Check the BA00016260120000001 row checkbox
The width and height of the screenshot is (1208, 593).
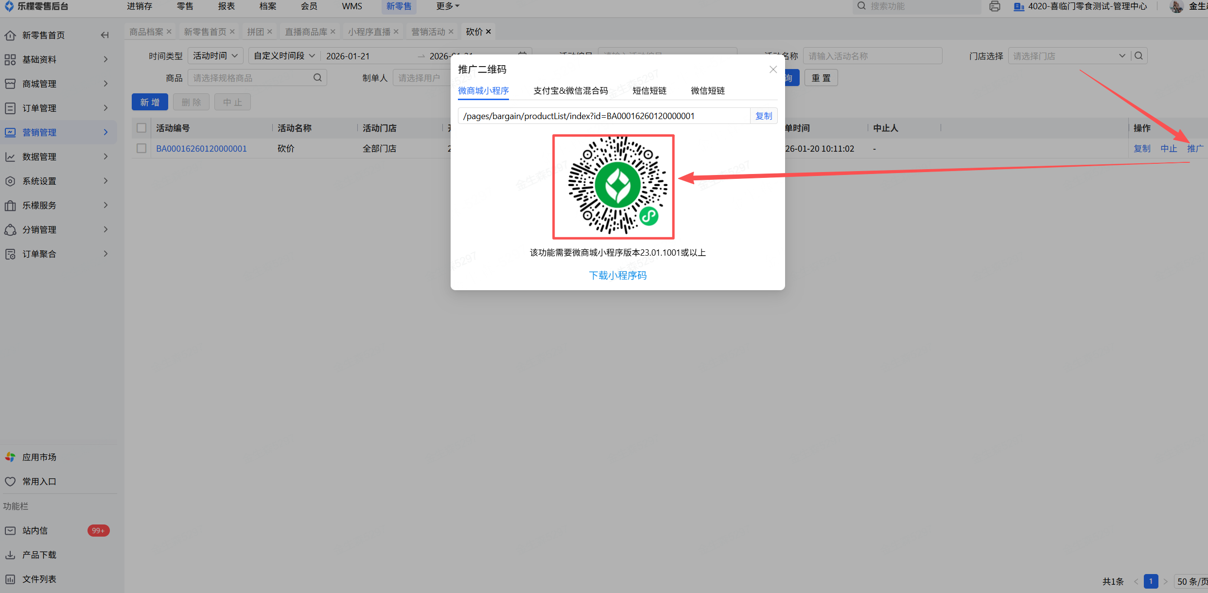pyautogui.click(x=141, y=148)
